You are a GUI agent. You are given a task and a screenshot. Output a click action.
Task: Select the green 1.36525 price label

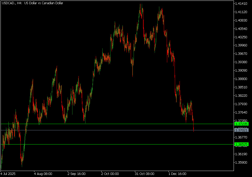[241, 144]
